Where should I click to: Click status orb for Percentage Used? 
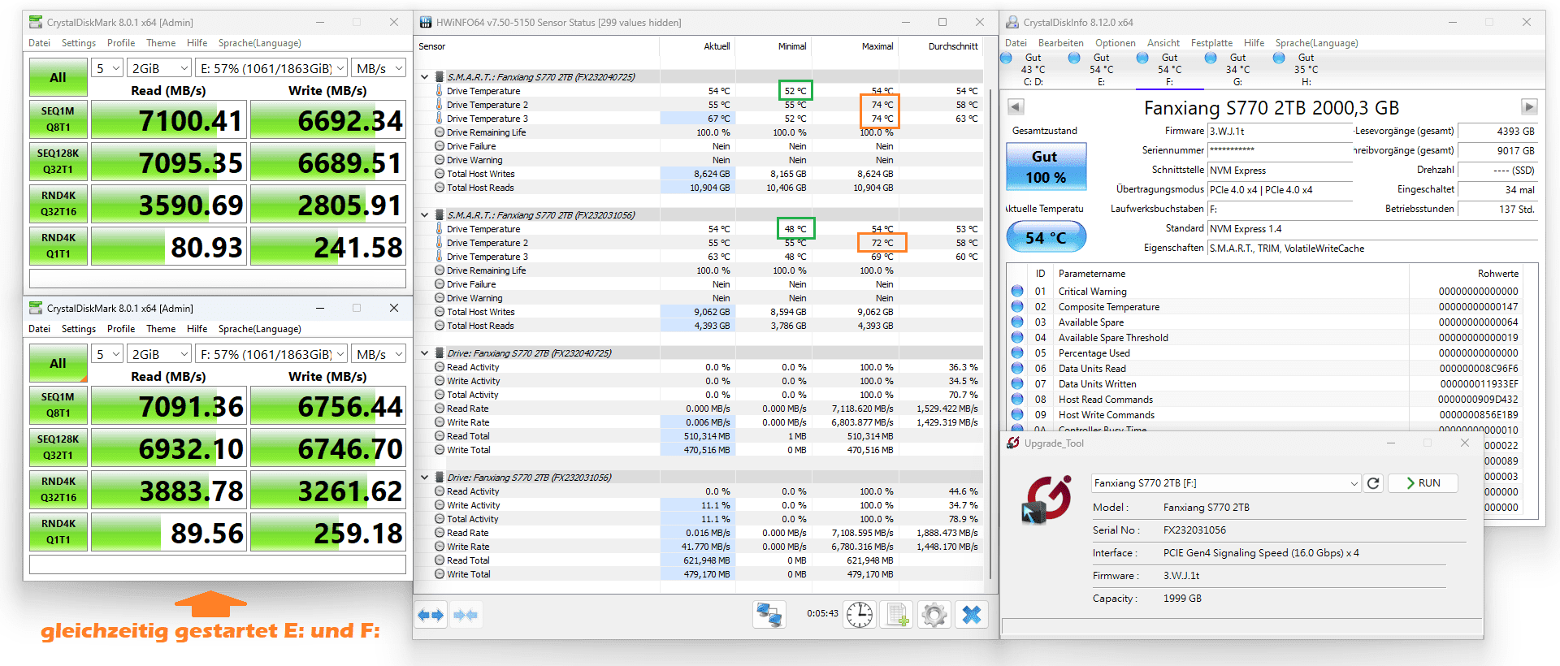pos(1017,352)
